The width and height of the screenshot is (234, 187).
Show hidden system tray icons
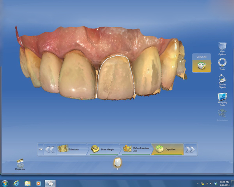click(x=197, y=183)
